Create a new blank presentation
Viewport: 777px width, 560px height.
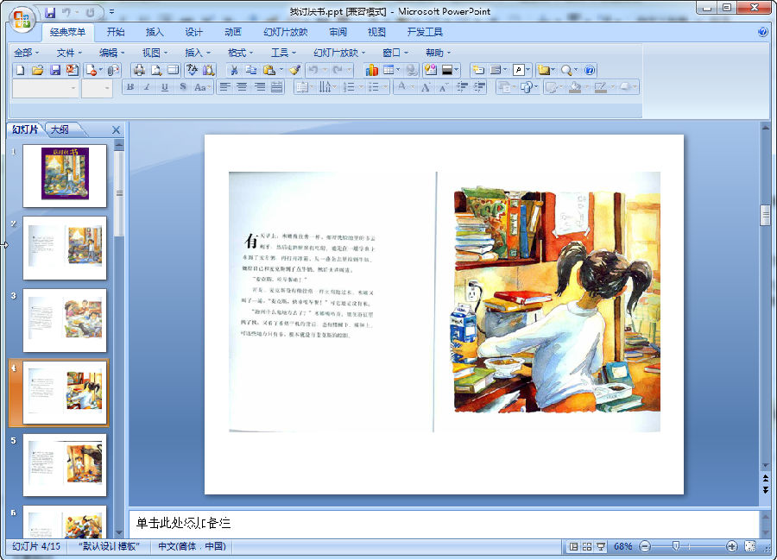point(21,70)
